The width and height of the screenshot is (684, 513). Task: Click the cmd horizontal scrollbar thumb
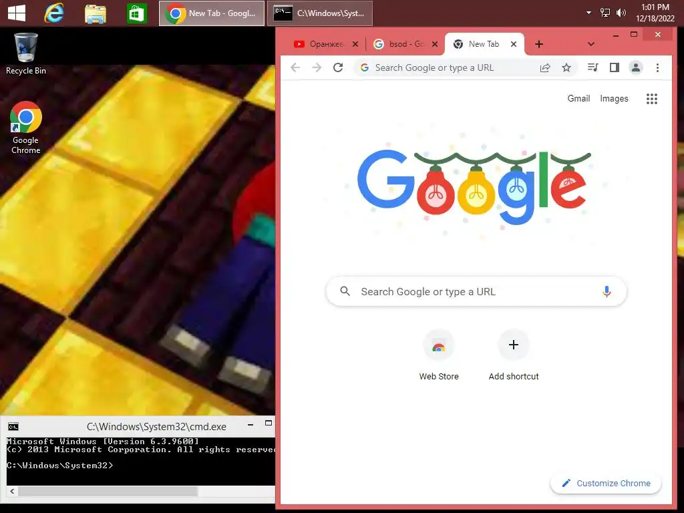[x=108, y=491]
